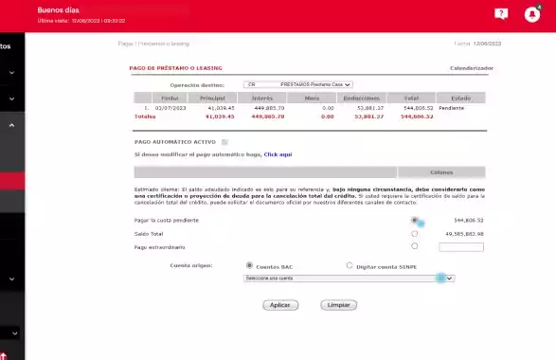This screenshot has width=556, height=360.
Task: Click the 'Buenos días' greeting
Action: pyautogui.click(x=58, y=10)
